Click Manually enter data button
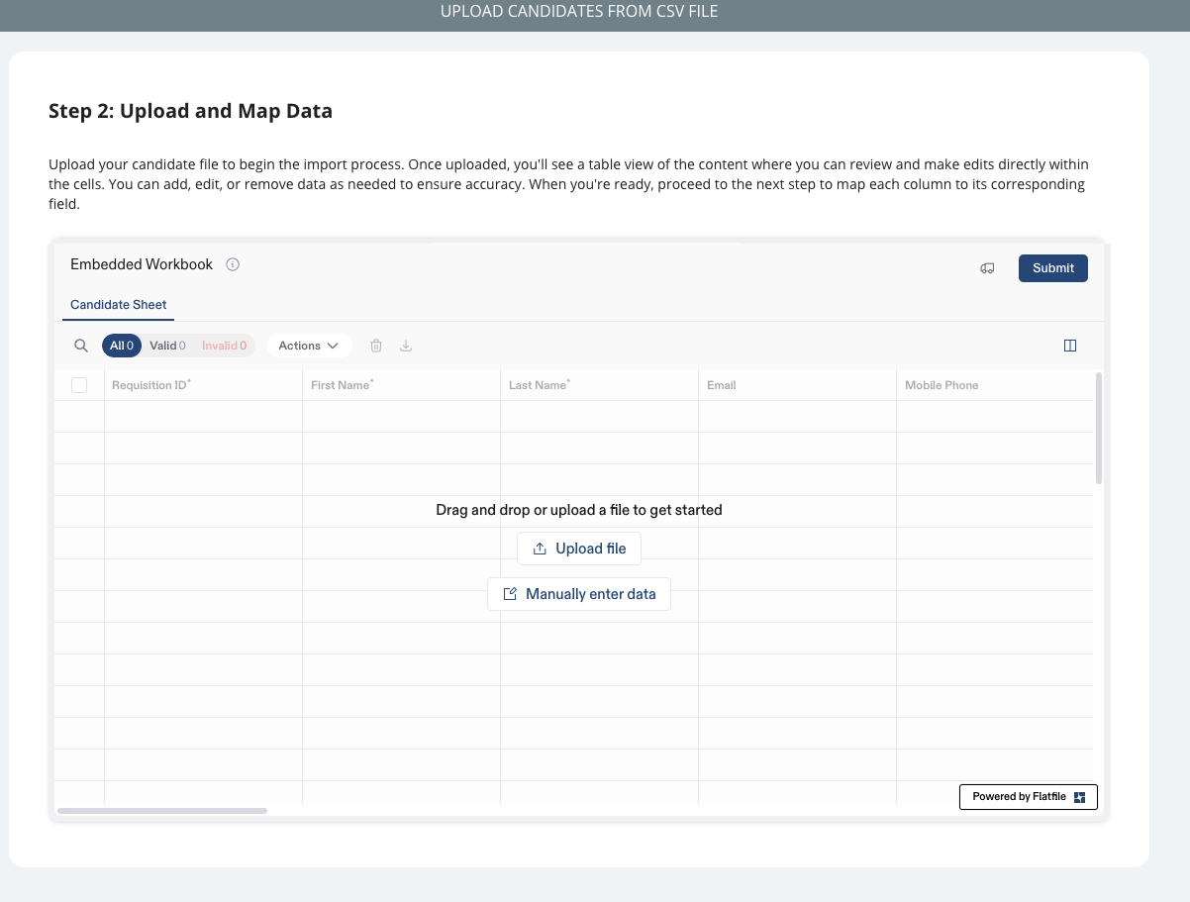The height and width of the screenshot is (902, 1190). pos(579,594)
